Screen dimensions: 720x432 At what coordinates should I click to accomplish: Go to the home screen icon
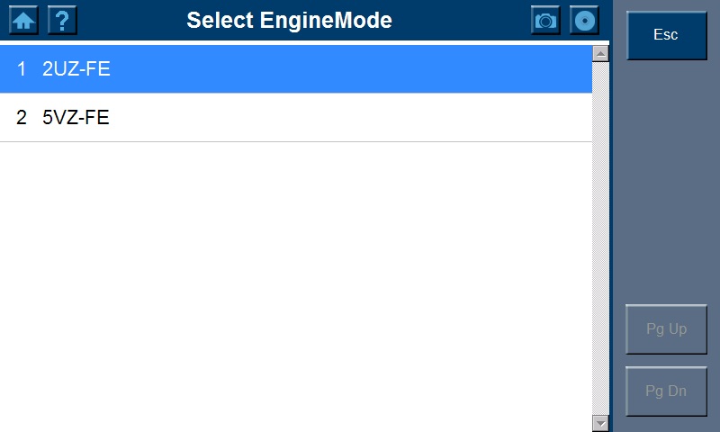tap(24, 20)
